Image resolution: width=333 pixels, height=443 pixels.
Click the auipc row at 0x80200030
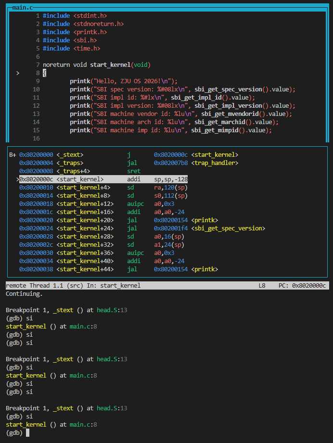tap(97, 253)
